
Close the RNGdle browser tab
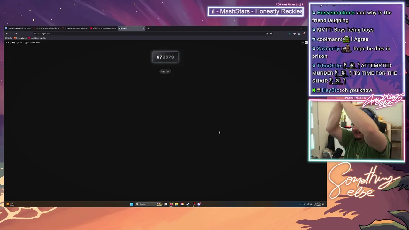[143, 28]
